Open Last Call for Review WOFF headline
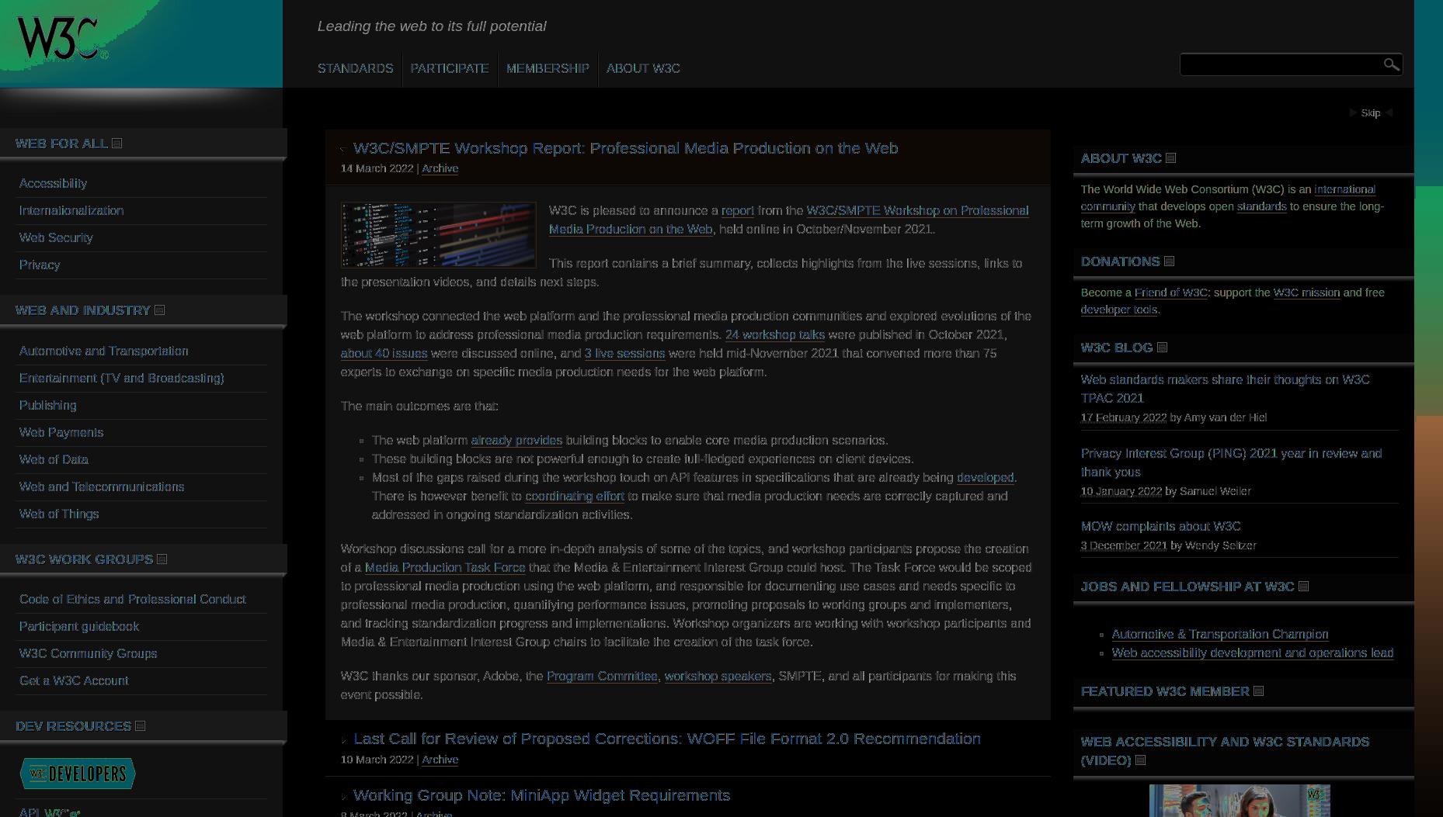The width and height of the screenshot is (1443, 817). (667, 739)
